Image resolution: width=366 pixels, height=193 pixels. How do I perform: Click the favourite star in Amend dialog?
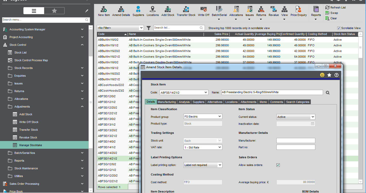tap(329, 75)
